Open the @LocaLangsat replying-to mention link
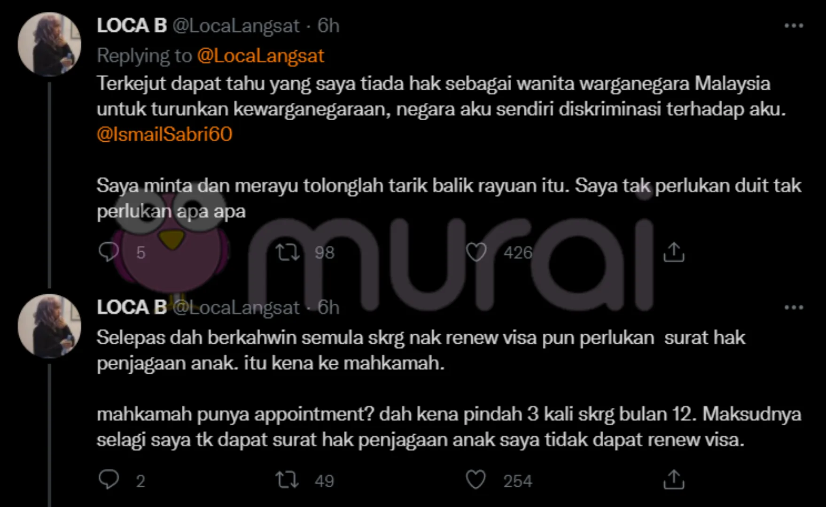The width and height of the screenshot is (826, 507). pos(260,56)
